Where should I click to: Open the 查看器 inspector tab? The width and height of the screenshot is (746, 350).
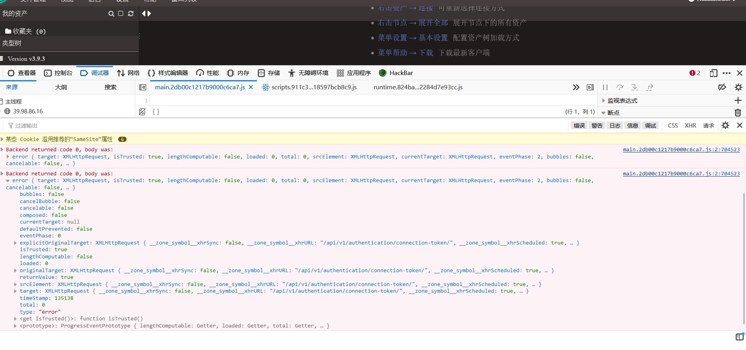[22, 73]
